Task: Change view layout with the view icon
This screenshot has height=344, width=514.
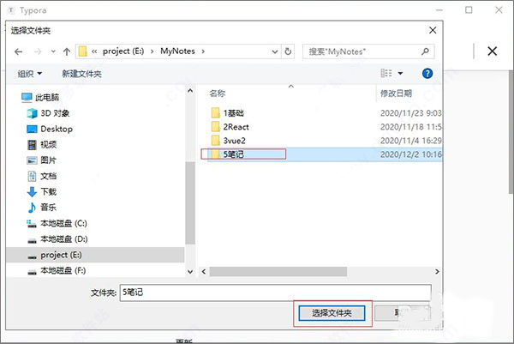Action: tap(386, 73)
